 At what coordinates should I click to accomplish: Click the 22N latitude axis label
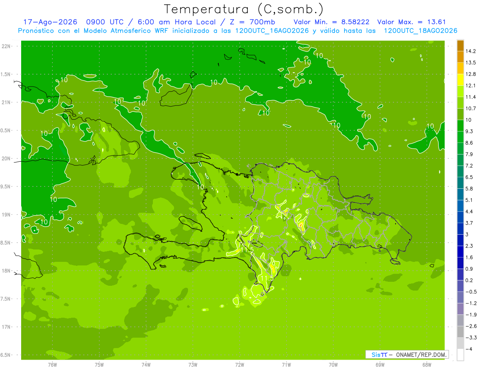[x=6, y=46]
